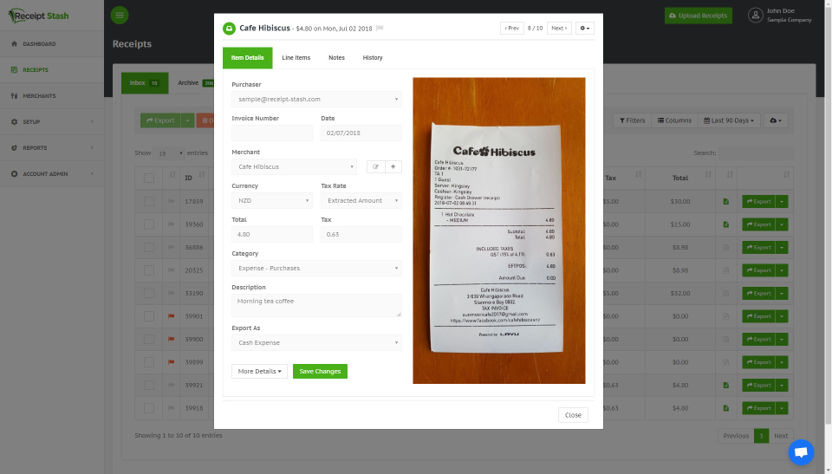Viewport: 832px width, 474px height.
Task: Open the Last 90 Days date range dropdown
Action: 729,120
